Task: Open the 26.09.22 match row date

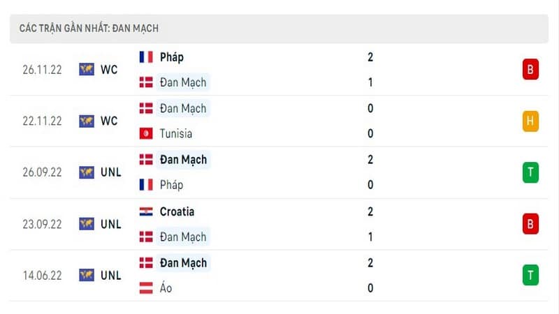Action: tap(42, 172)
